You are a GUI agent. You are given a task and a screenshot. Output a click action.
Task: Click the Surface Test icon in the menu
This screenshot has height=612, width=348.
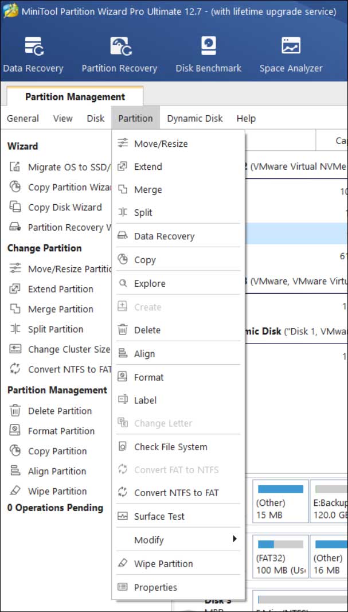[x=123, y=516]
